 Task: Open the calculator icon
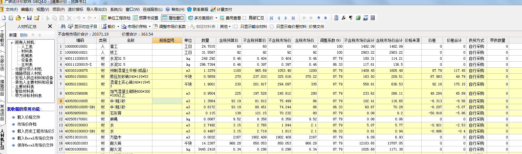[x=336, y=18]
